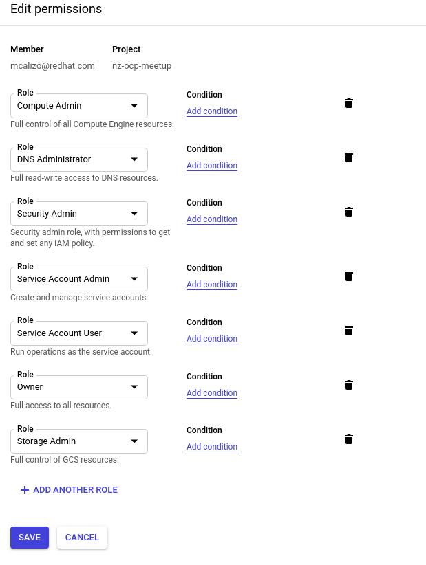Expand the Storage Admin role dropdown

pyautogui.click(x=79, y=441)
